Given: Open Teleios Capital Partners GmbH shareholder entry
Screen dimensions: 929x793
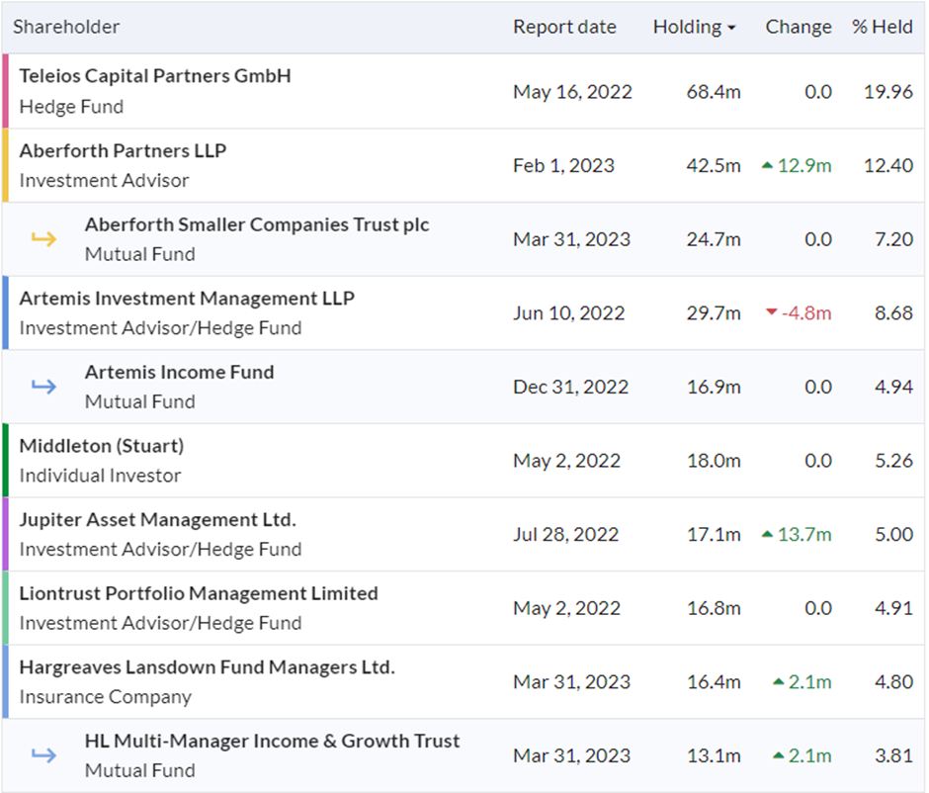Looking at the screenshot, I should 155,76.
